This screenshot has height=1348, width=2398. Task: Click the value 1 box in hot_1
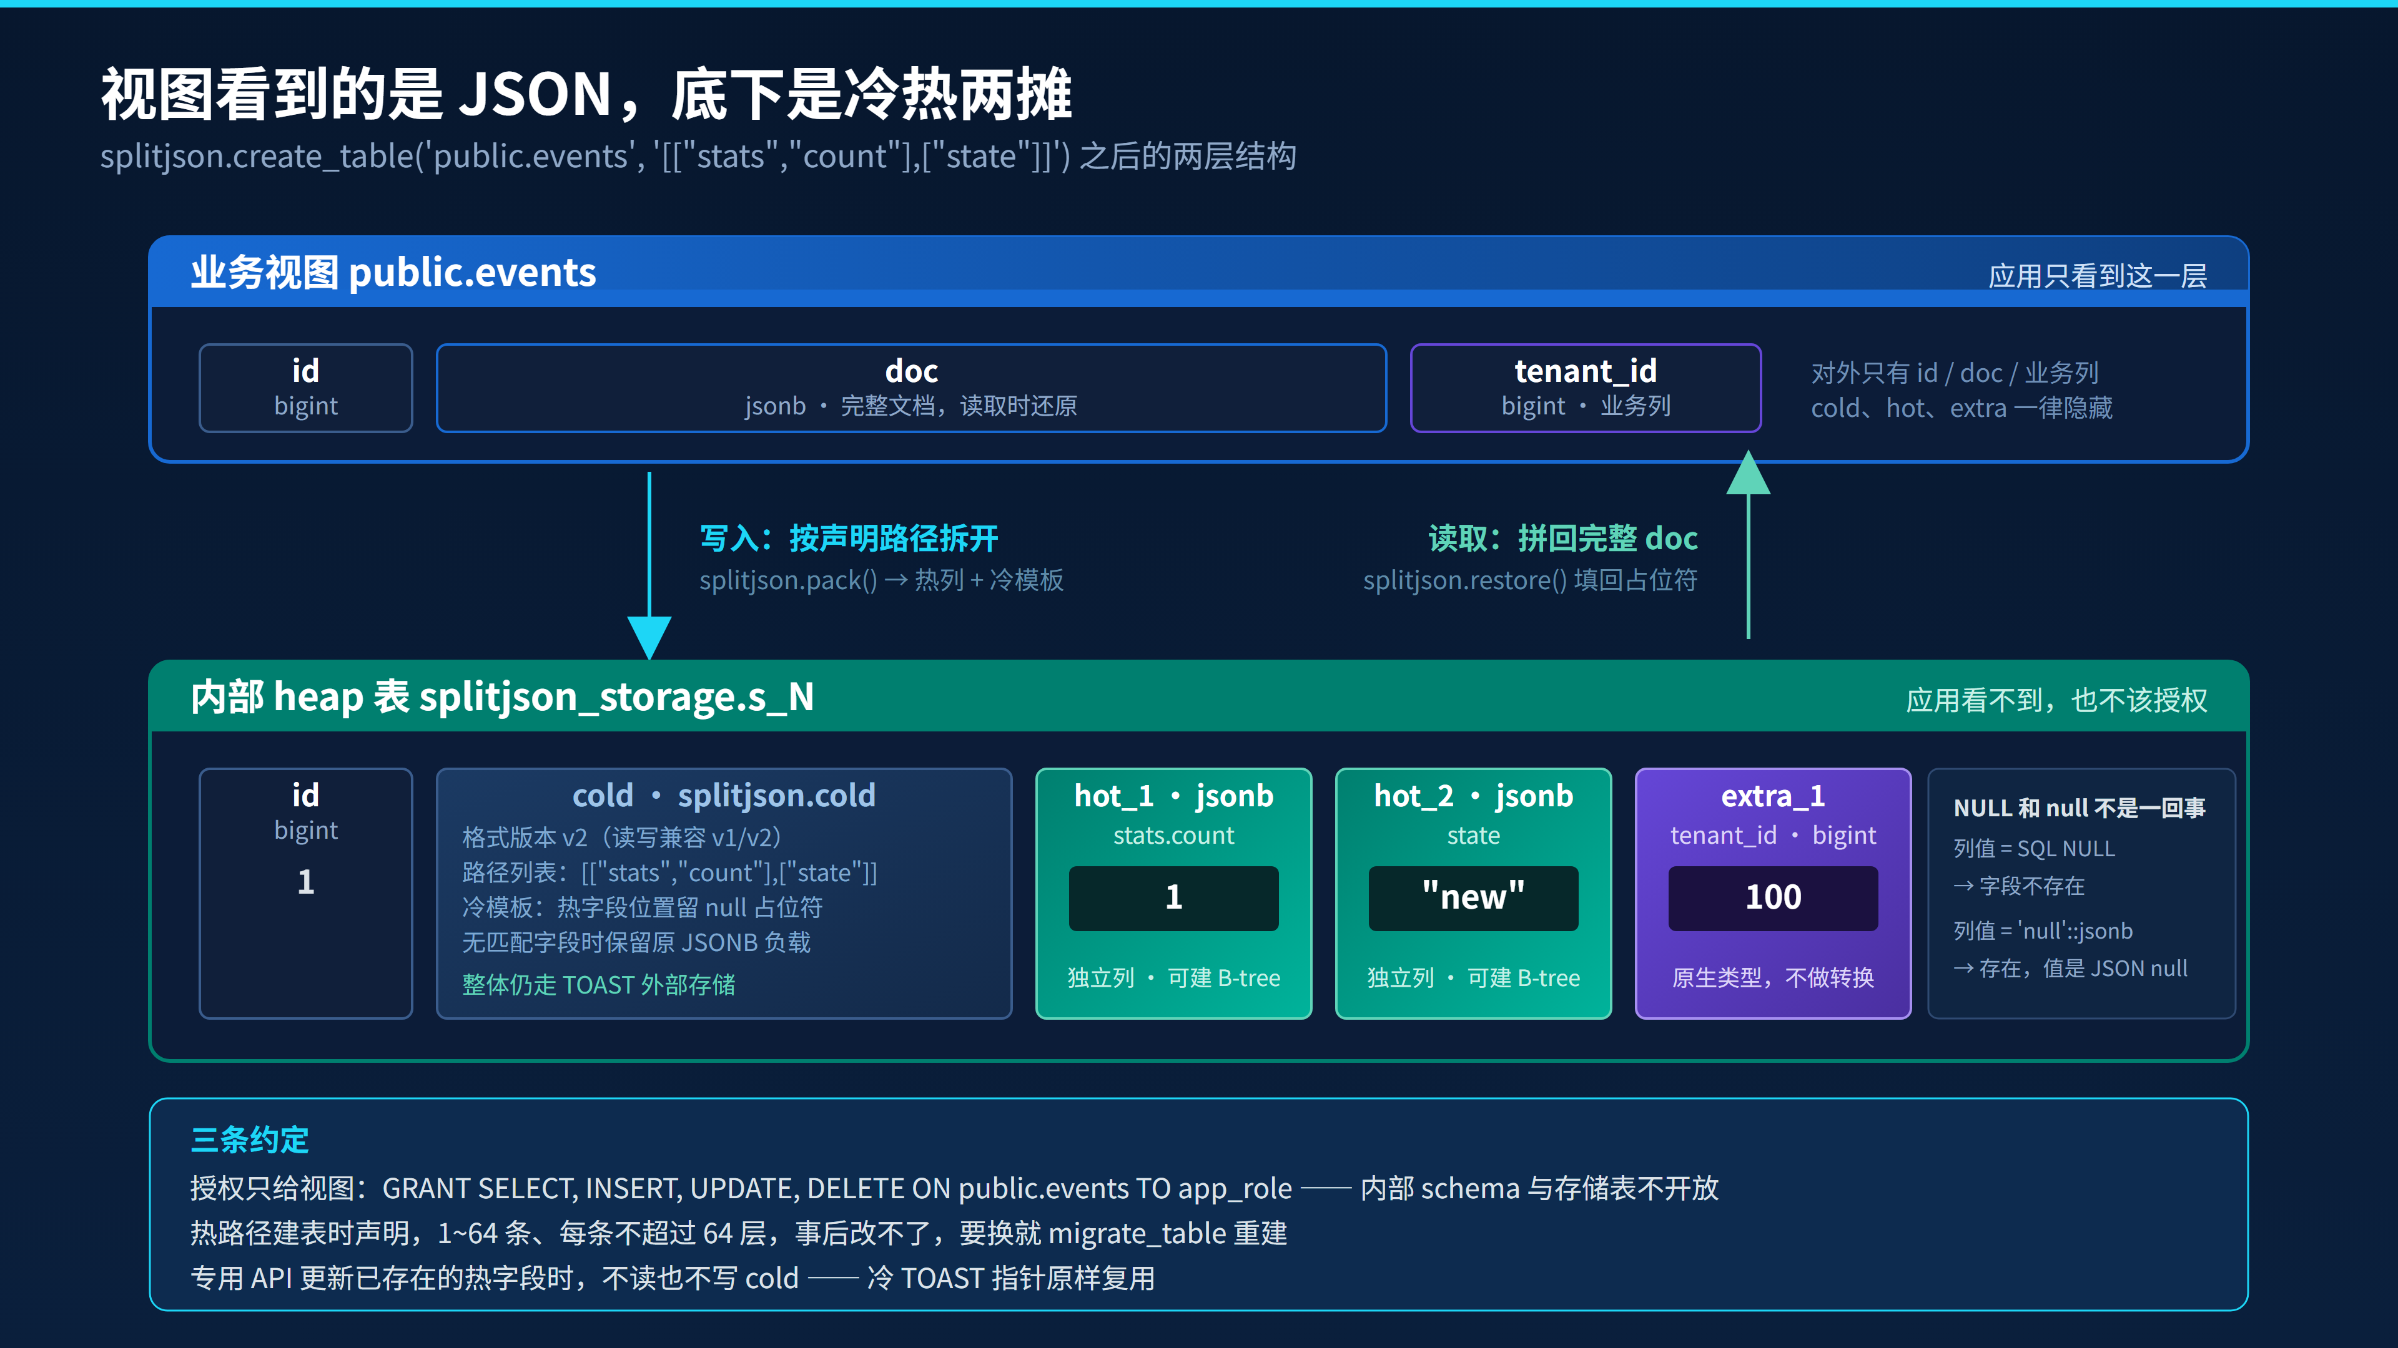click(1174, 898)
